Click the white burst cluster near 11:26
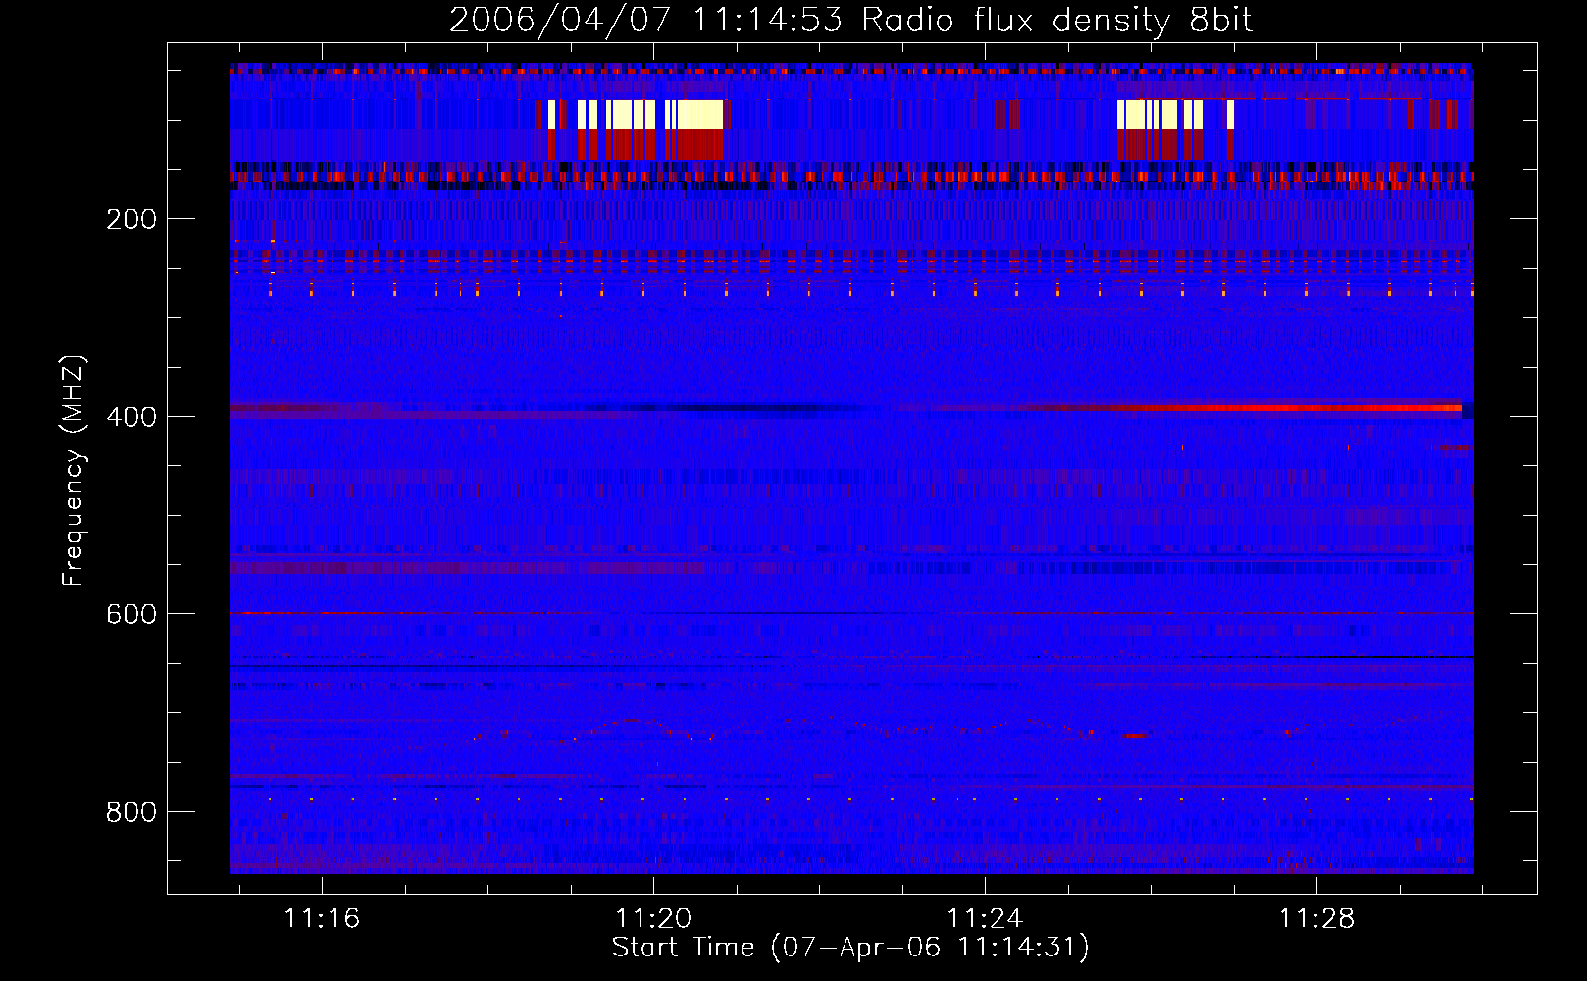1587x981 pixels. click(1175, 115)
